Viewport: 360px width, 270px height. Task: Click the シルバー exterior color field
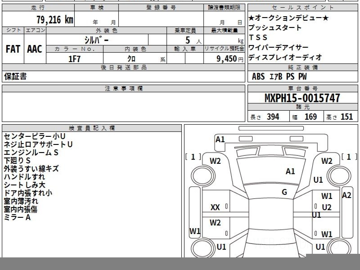tap(97, 40)
